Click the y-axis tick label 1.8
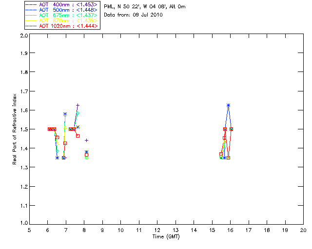The image size is (312, 249). coord(24,72)
